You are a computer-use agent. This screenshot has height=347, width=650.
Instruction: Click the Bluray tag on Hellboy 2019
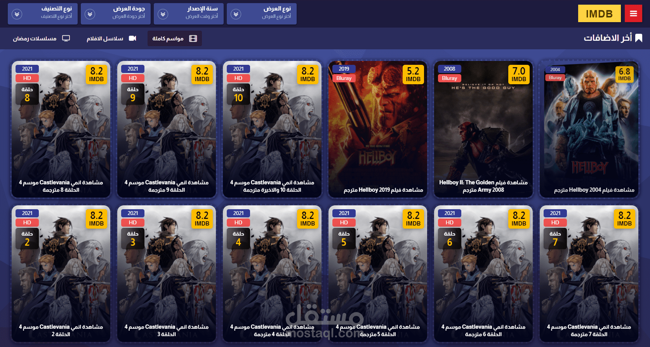(x=344, y=78)
